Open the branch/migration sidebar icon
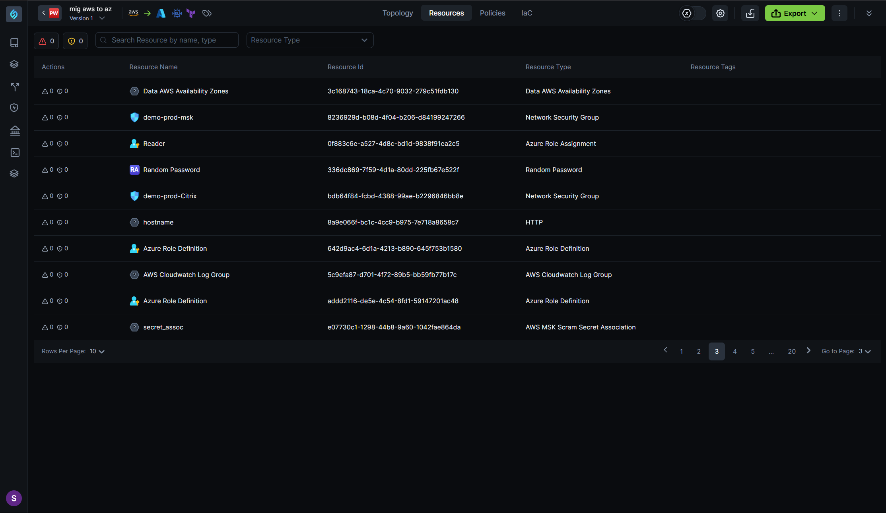The image size is (886, 513). point(15,87)
